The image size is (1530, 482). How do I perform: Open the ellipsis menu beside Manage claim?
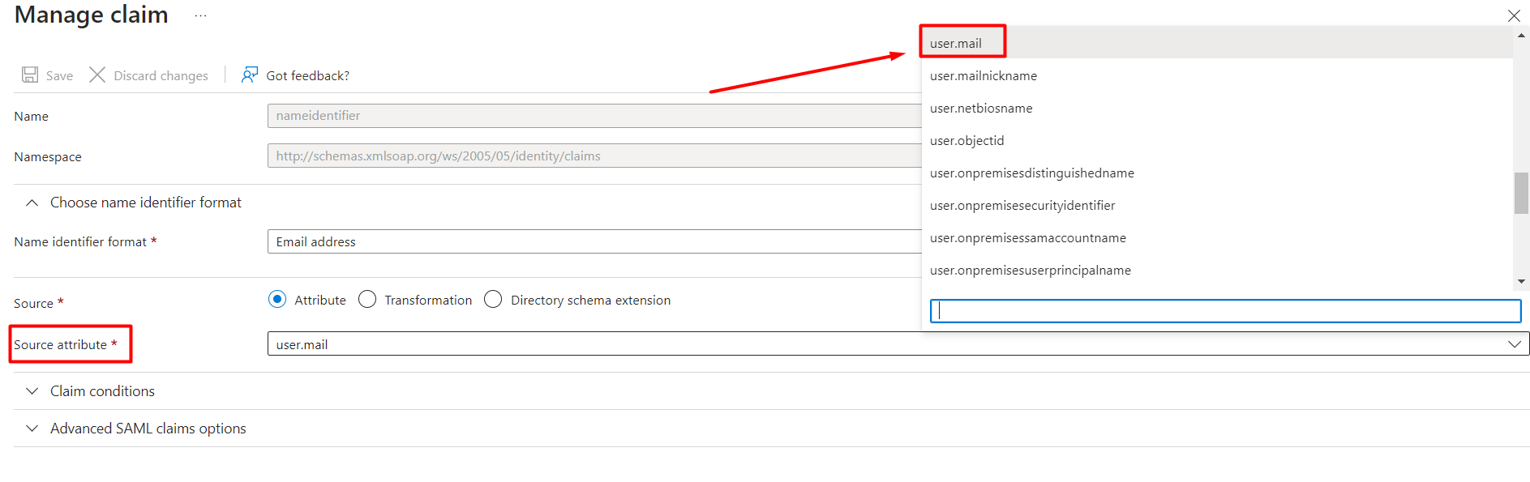pyautogui.click(x=201, y=15)
